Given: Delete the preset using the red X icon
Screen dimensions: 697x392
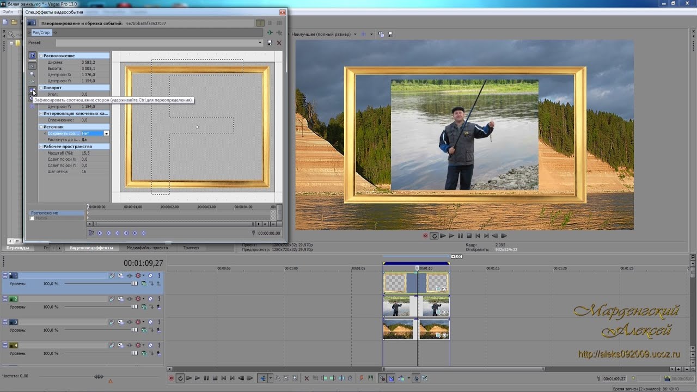Looking at the screenshot, I should (x=279, y=42).
